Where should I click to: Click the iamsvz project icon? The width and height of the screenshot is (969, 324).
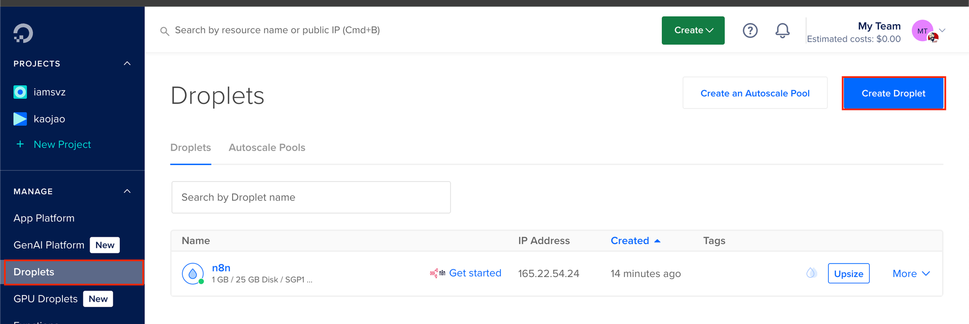[20, 92]
